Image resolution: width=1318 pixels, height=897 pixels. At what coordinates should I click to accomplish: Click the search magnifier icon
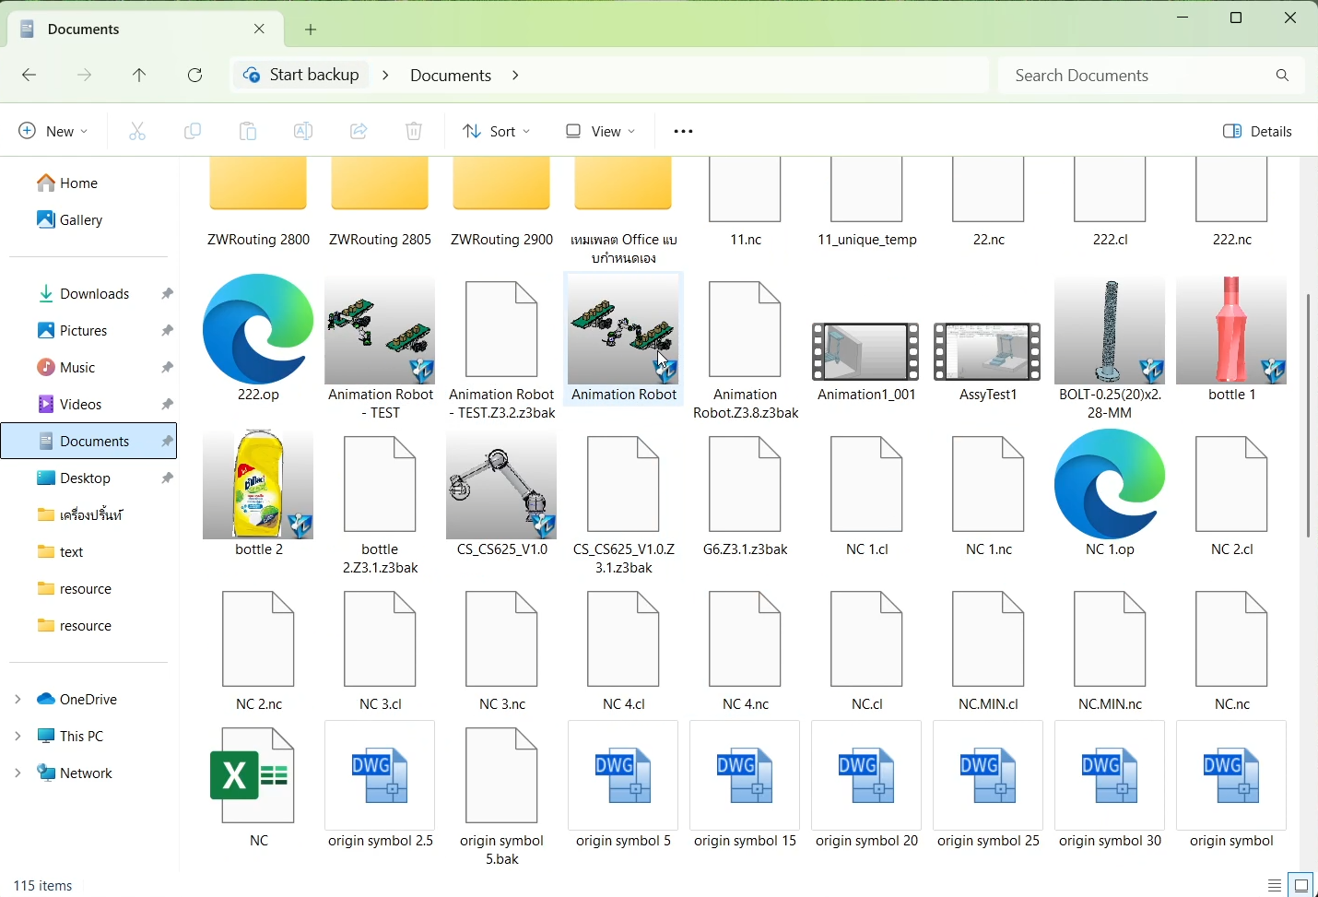(1283, 76)
